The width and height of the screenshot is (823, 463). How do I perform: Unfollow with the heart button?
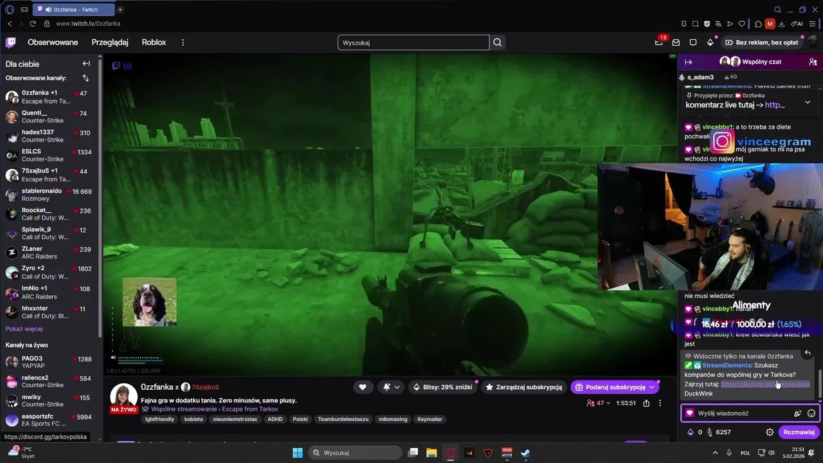(x=363, y=387)
